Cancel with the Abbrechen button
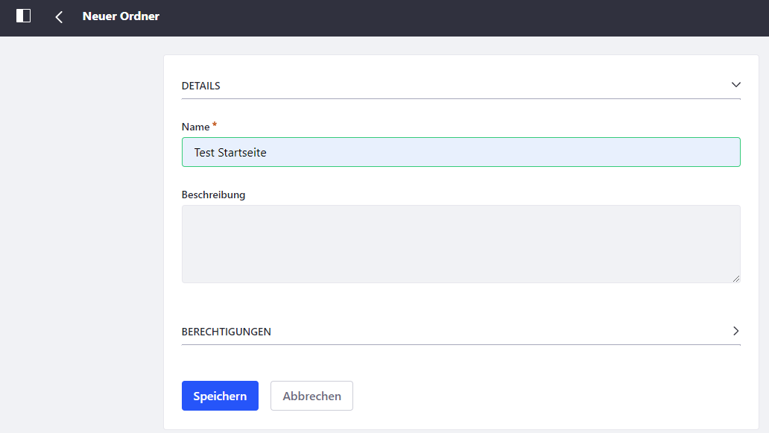This screenshot has width=769, height=433. (x=311, y=396)
